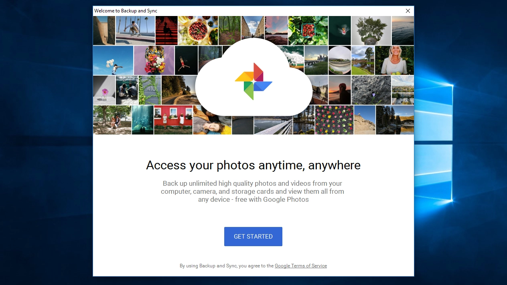Select the pink flower on gray photo
This screenshot has width=507, height=285.
tap(104, 90)
